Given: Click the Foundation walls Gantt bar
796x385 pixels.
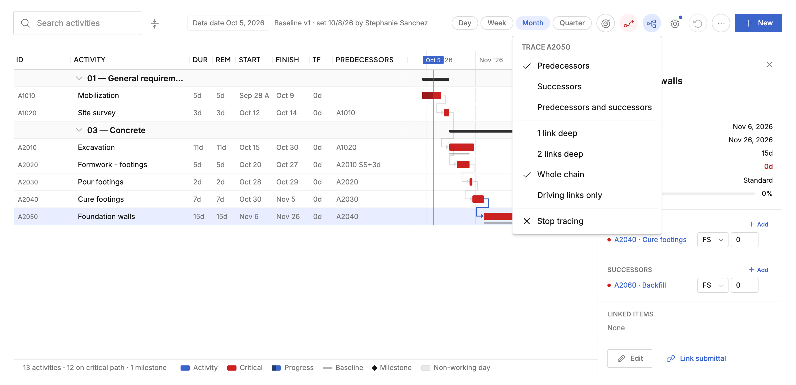Looking at the screenshot, I should 498,216.
